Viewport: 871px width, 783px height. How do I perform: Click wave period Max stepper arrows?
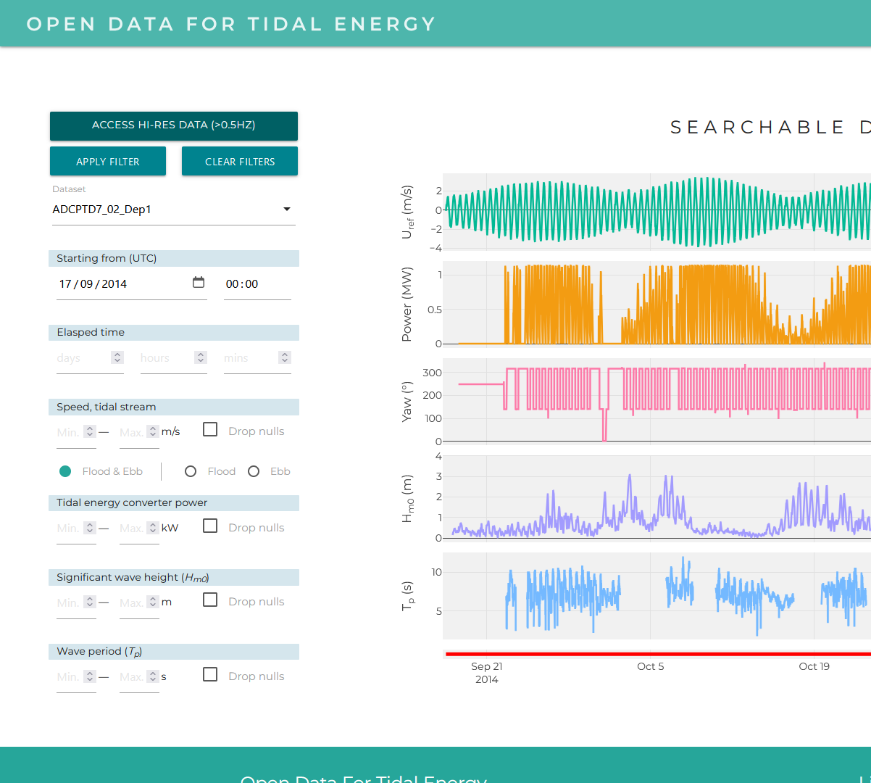point(153,676)
